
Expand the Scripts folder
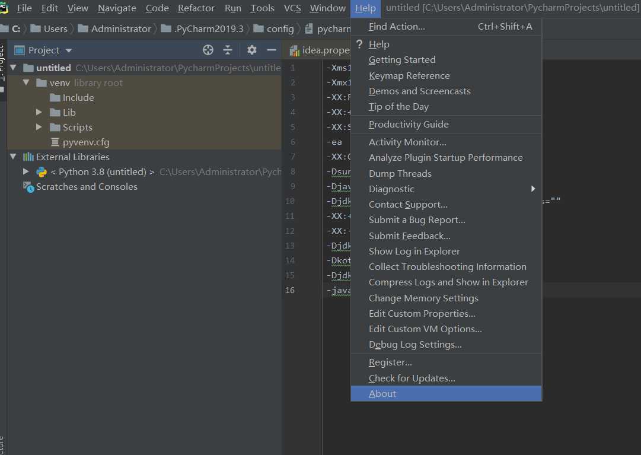point(39,127)
